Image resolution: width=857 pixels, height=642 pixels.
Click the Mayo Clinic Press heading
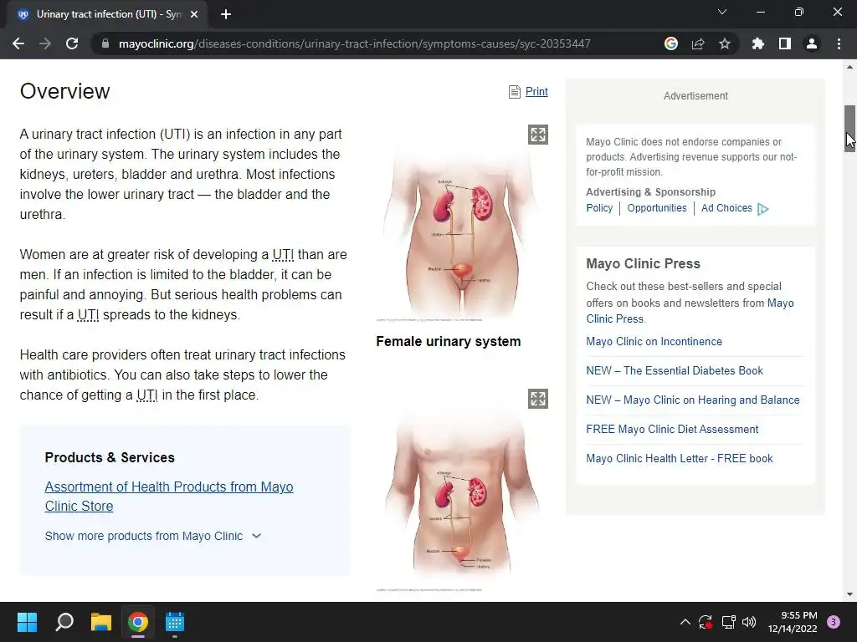coord(643,263)
